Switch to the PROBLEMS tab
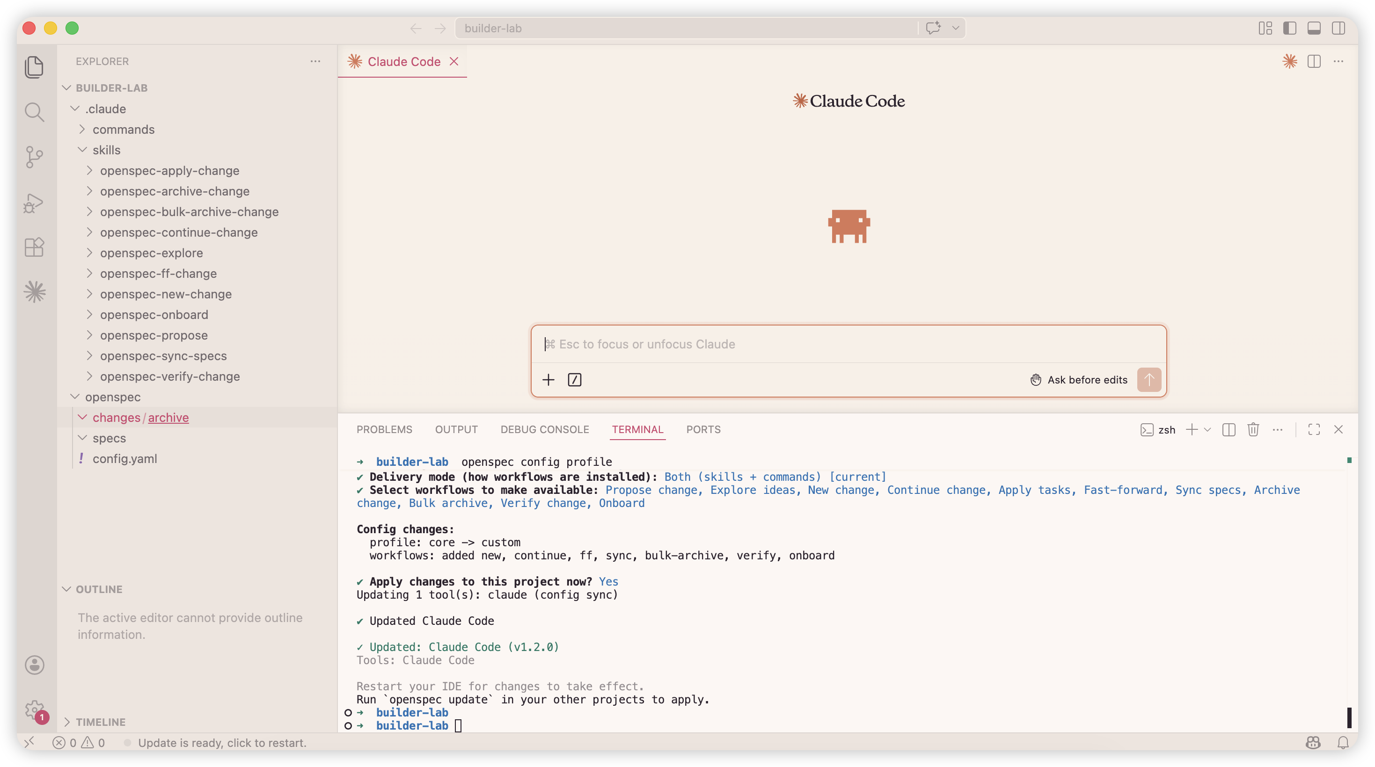 pos(384,429)
